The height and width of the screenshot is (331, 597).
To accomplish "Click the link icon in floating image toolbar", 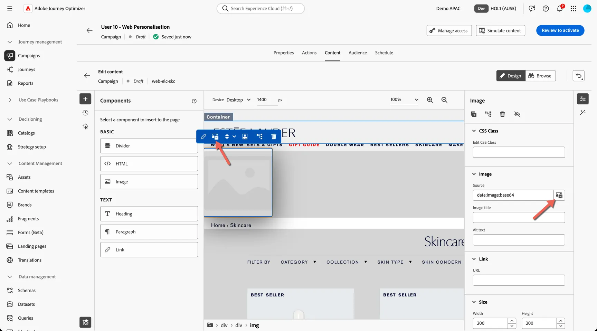I will (203, 136).
